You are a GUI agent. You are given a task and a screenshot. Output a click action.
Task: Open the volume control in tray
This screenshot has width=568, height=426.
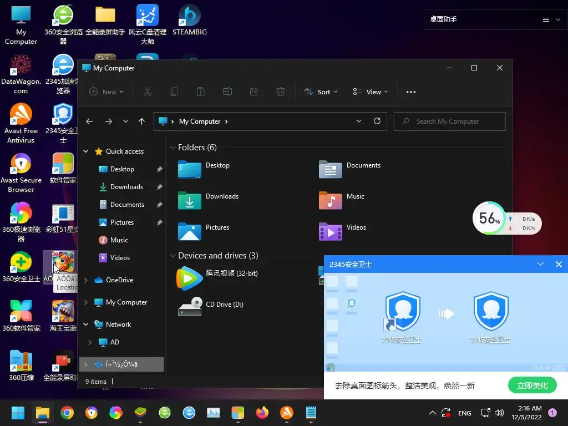(x=499, y=413)
